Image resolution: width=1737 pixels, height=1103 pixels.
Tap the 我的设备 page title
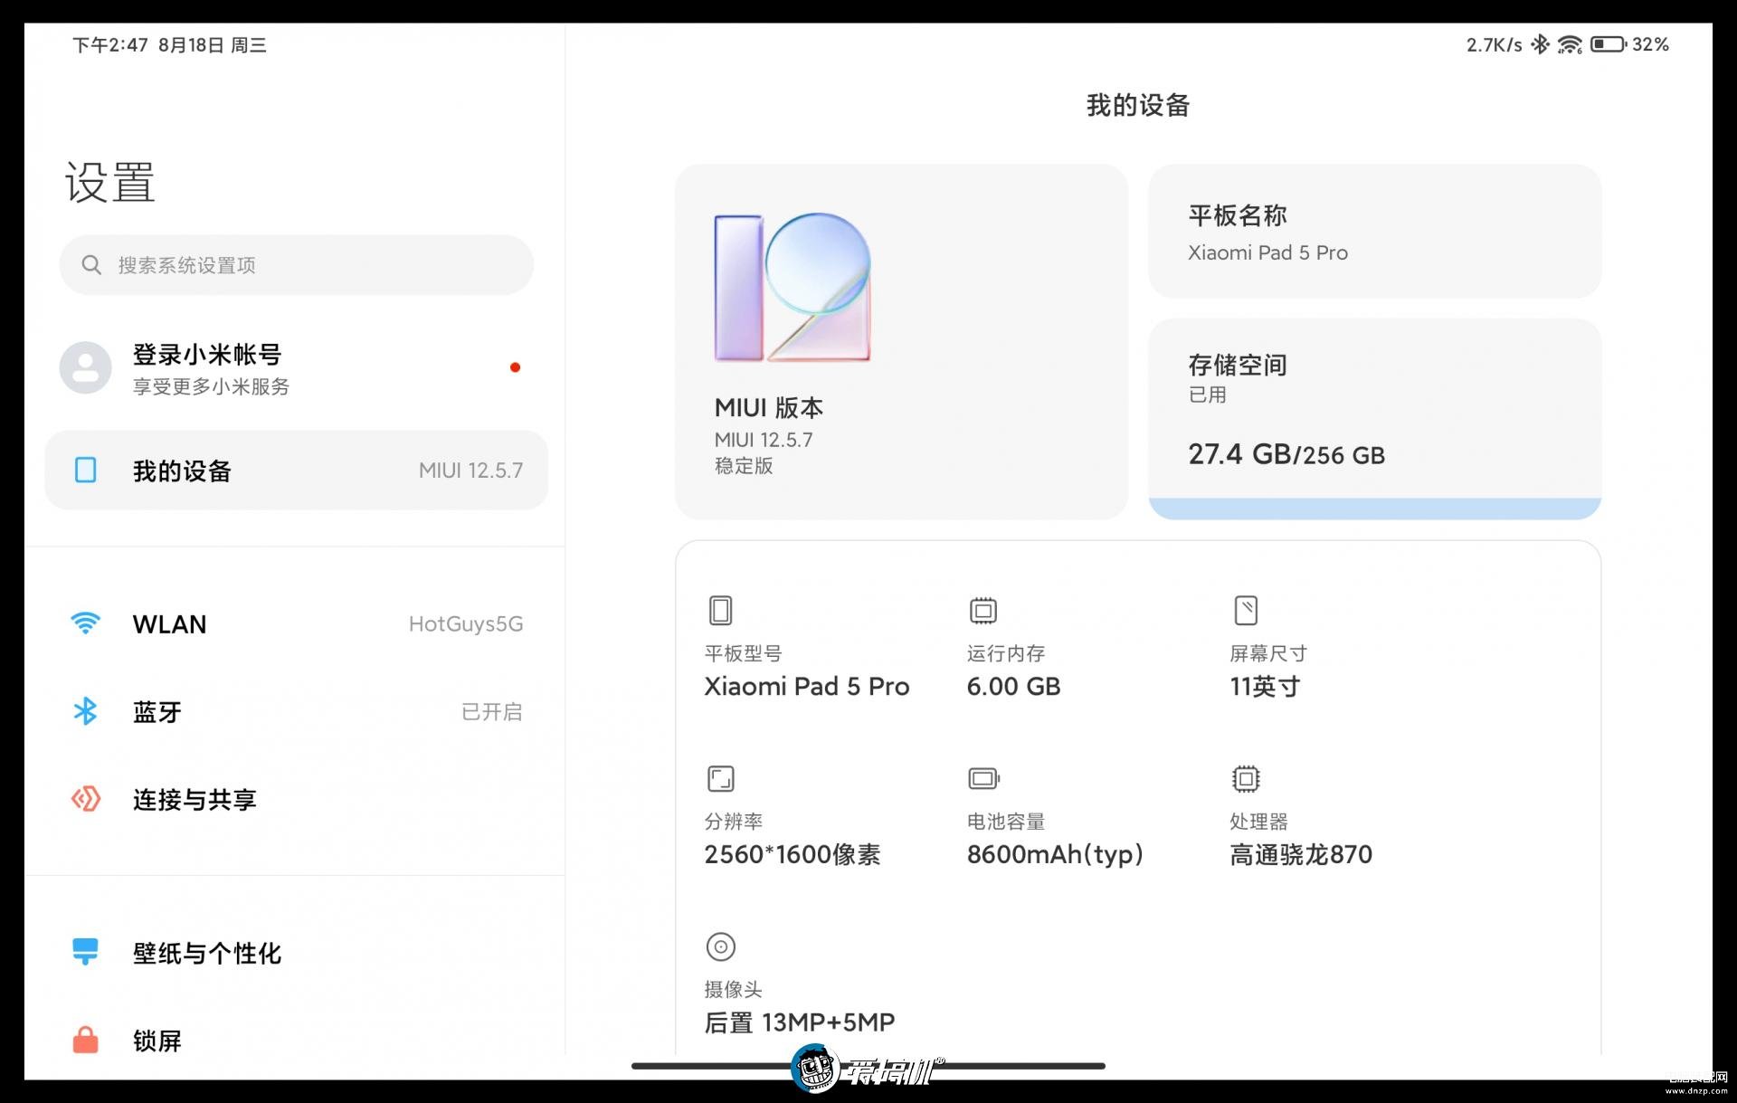click(x=1138, y=106)
